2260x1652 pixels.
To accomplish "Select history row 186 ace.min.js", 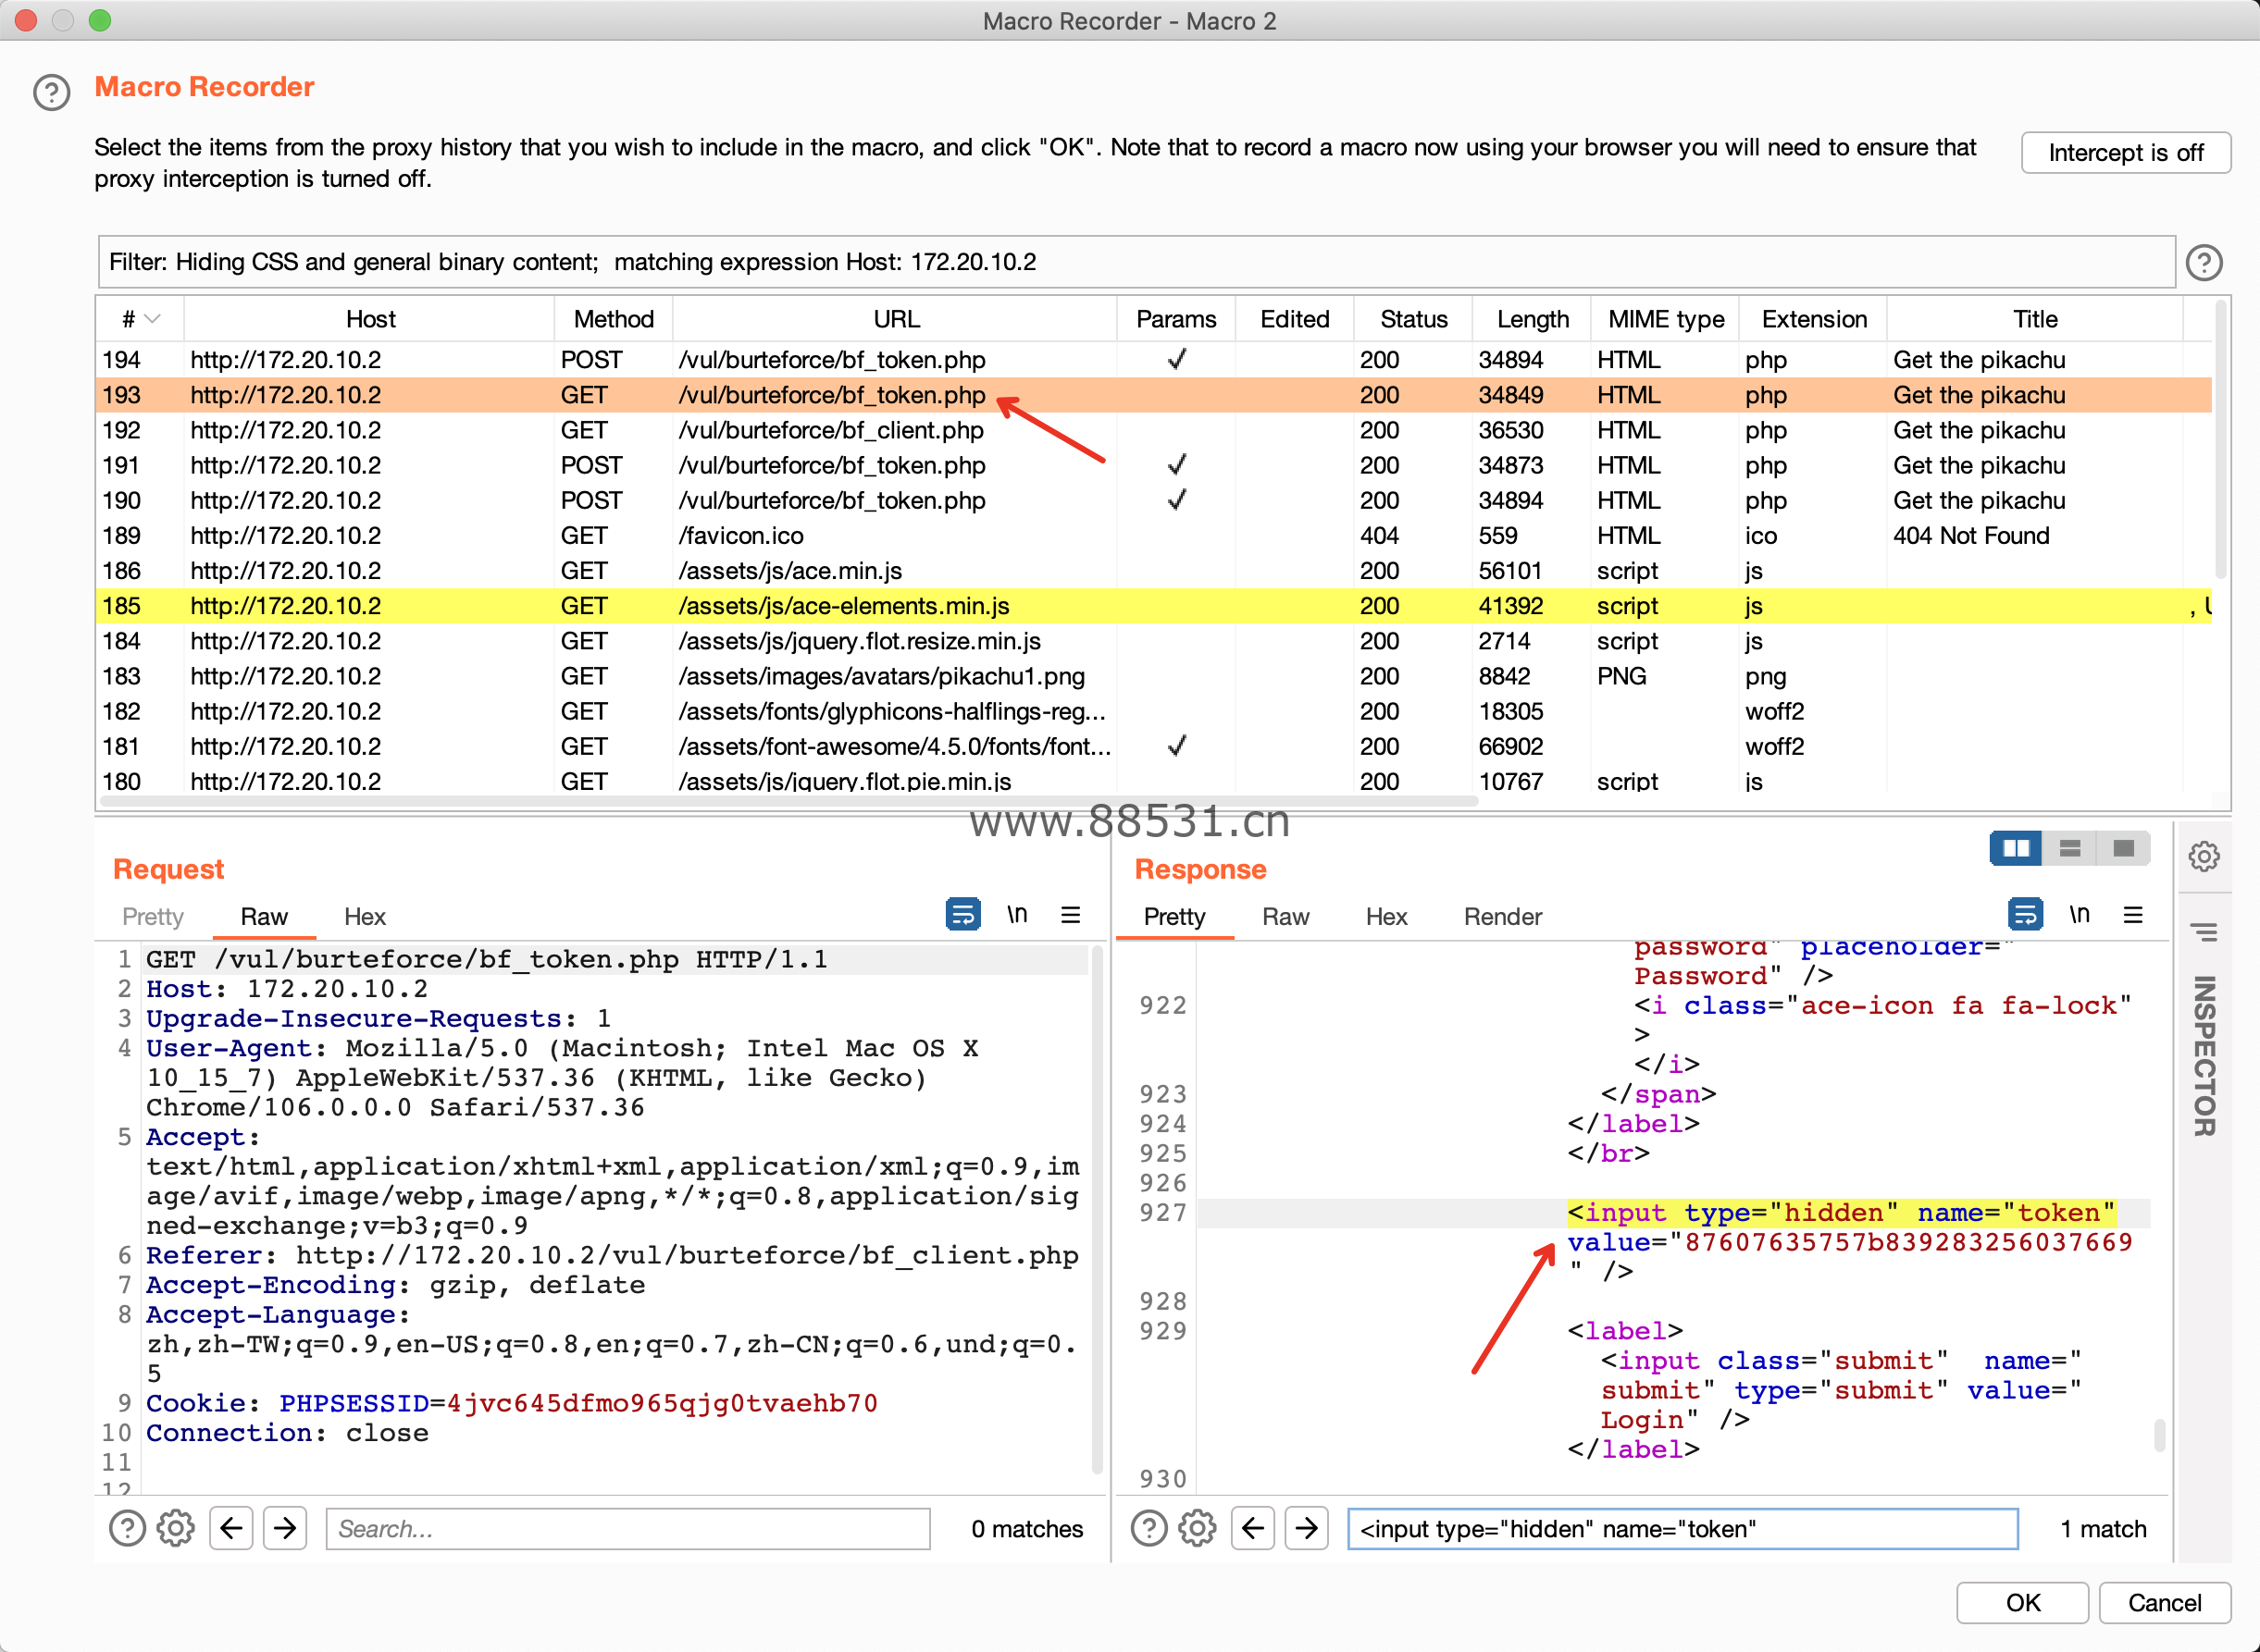I will [x=1153, y=571].
